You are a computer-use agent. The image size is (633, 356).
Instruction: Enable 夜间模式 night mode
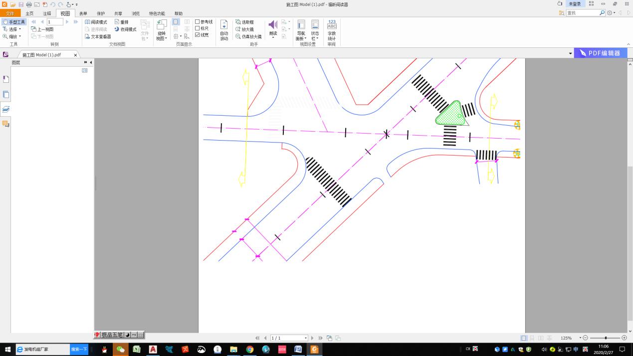[x=125, y=29]
